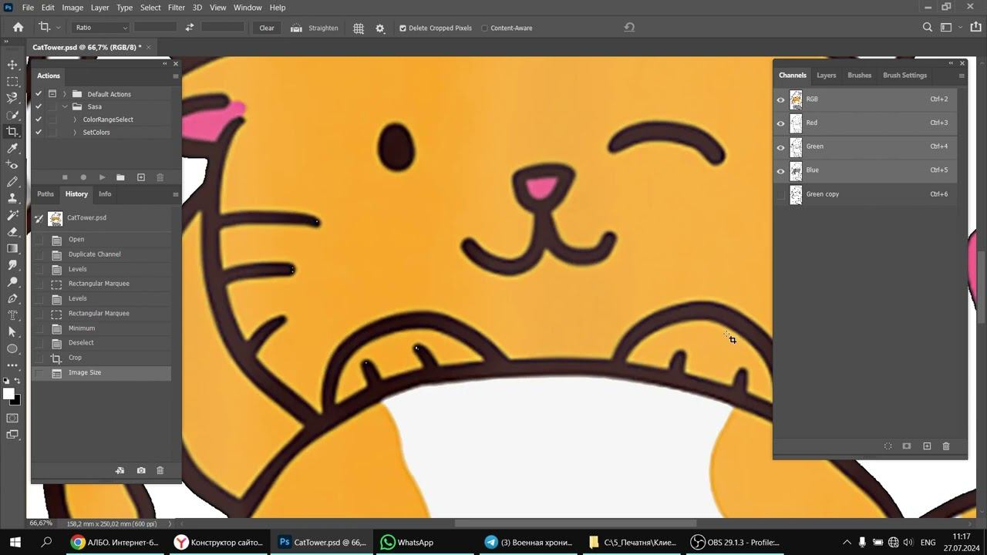The width and height of the screenshot is (987, 555).
Task: Select the Move tool
Action: (x=12, y=65)
